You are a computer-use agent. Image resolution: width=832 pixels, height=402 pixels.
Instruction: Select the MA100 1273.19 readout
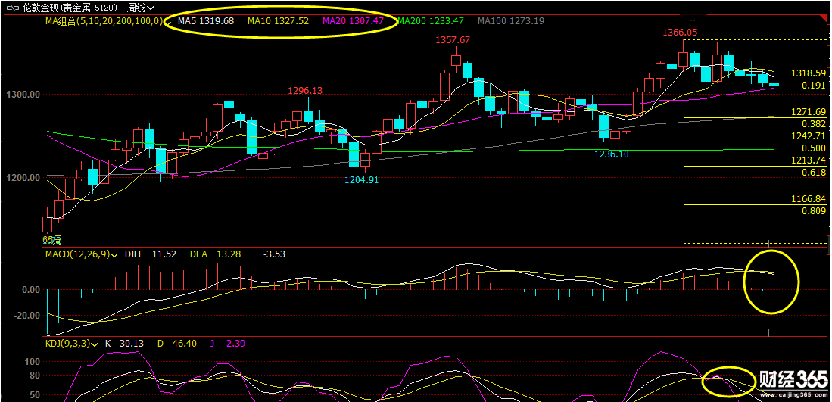511,21
